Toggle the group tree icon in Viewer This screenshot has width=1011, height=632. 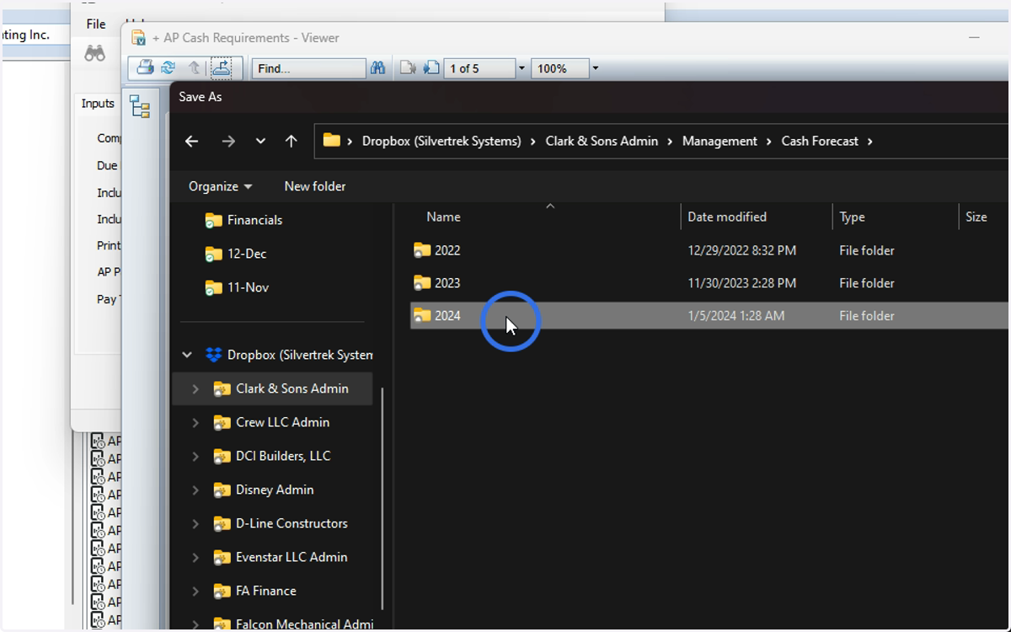140,106
